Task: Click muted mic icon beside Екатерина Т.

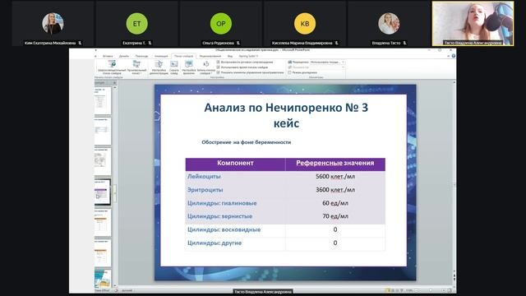Action: (x=150, y=43)
